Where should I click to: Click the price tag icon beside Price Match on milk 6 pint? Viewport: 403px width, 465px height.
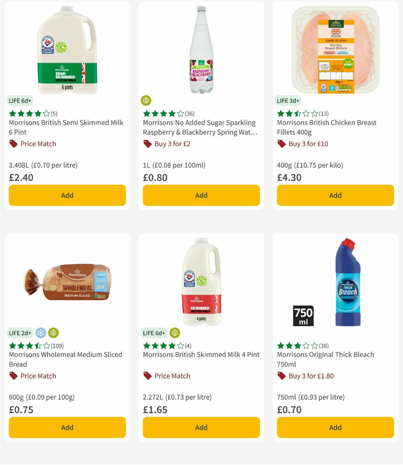13,143
